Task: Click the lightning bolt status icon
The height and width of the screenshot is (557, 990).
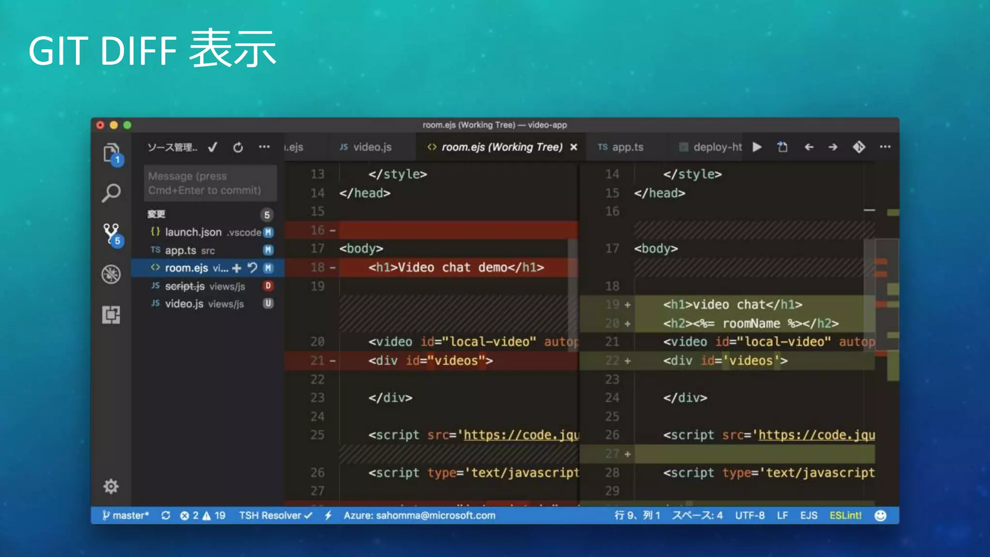Action: coord(328,515)
